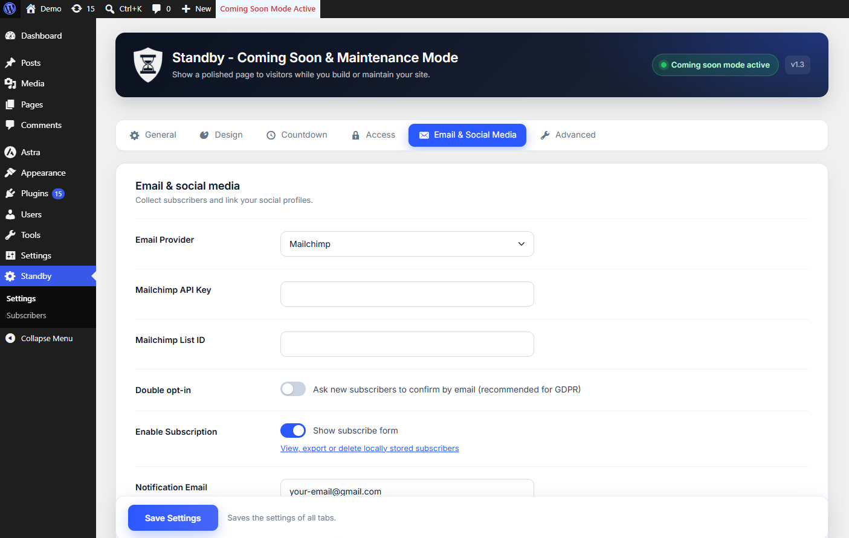849x538 pixels.
Task: Open Comments in the sidebar
Action: point(48,125)
